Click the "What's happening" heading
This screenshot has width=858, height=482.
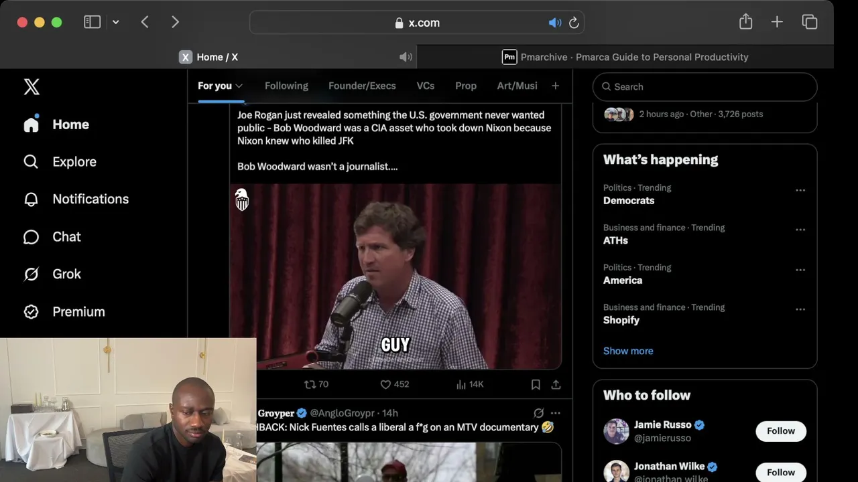tap(660, 159)
